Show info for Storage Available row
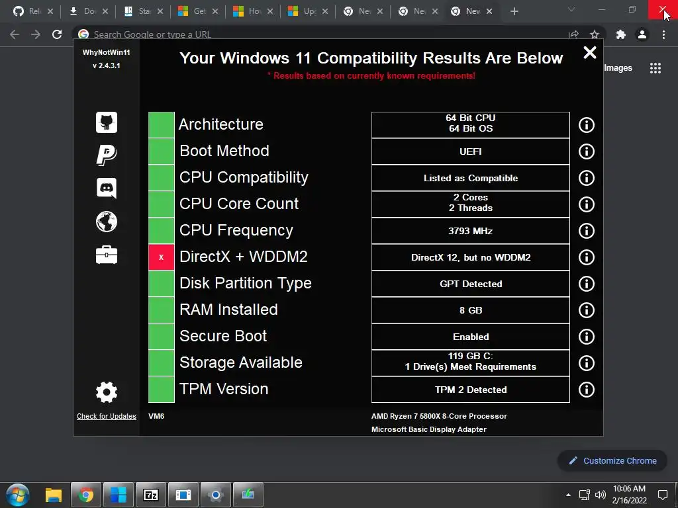This screenshot has height=508, width=678. coord(587,363)
